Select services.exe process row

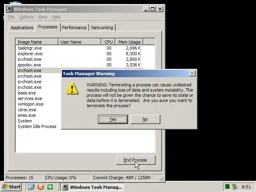pyautogui.click(x=39, y=98)
